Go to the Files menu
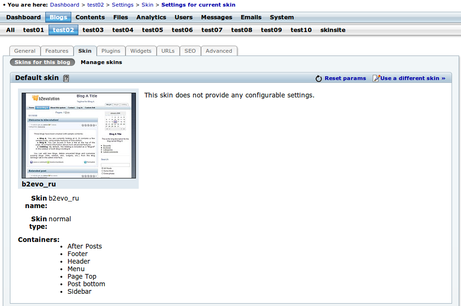The height and width of the screenshot is (306, 461). point(120,17)
